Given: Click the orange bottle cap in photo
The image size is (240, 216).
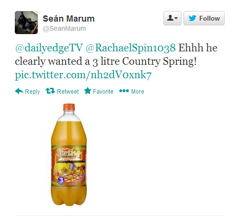Looking at the screenshot, I should [69, 107].
